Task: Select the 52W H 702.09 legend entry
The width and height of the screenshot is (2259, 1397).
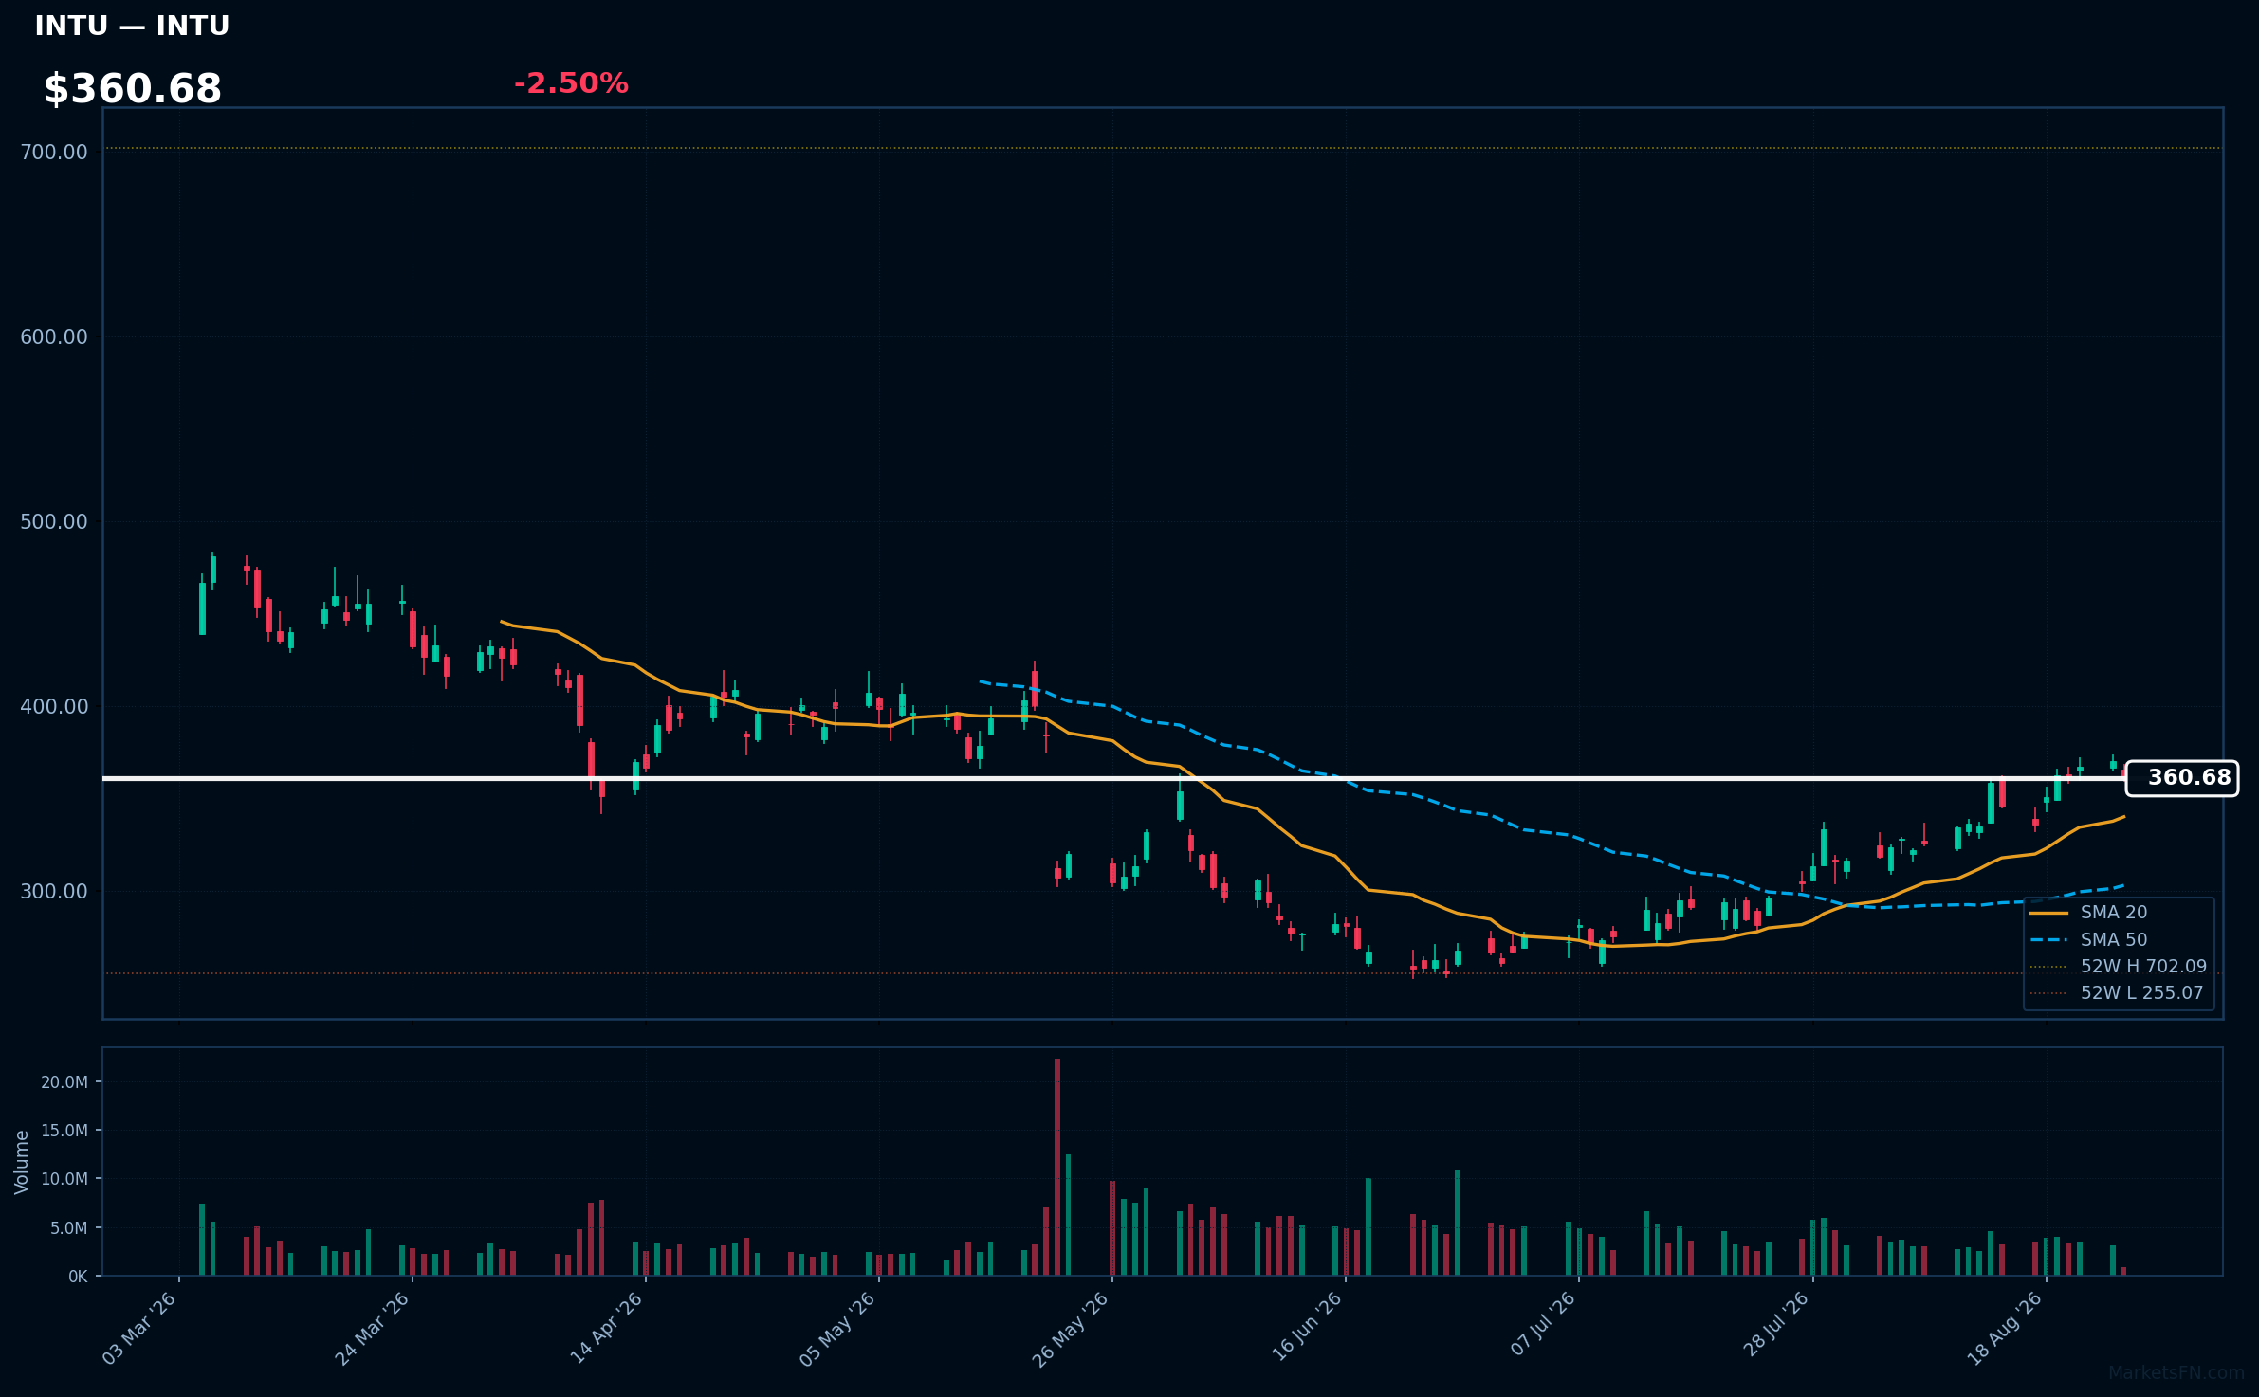Action: (x=2119, y=967)
